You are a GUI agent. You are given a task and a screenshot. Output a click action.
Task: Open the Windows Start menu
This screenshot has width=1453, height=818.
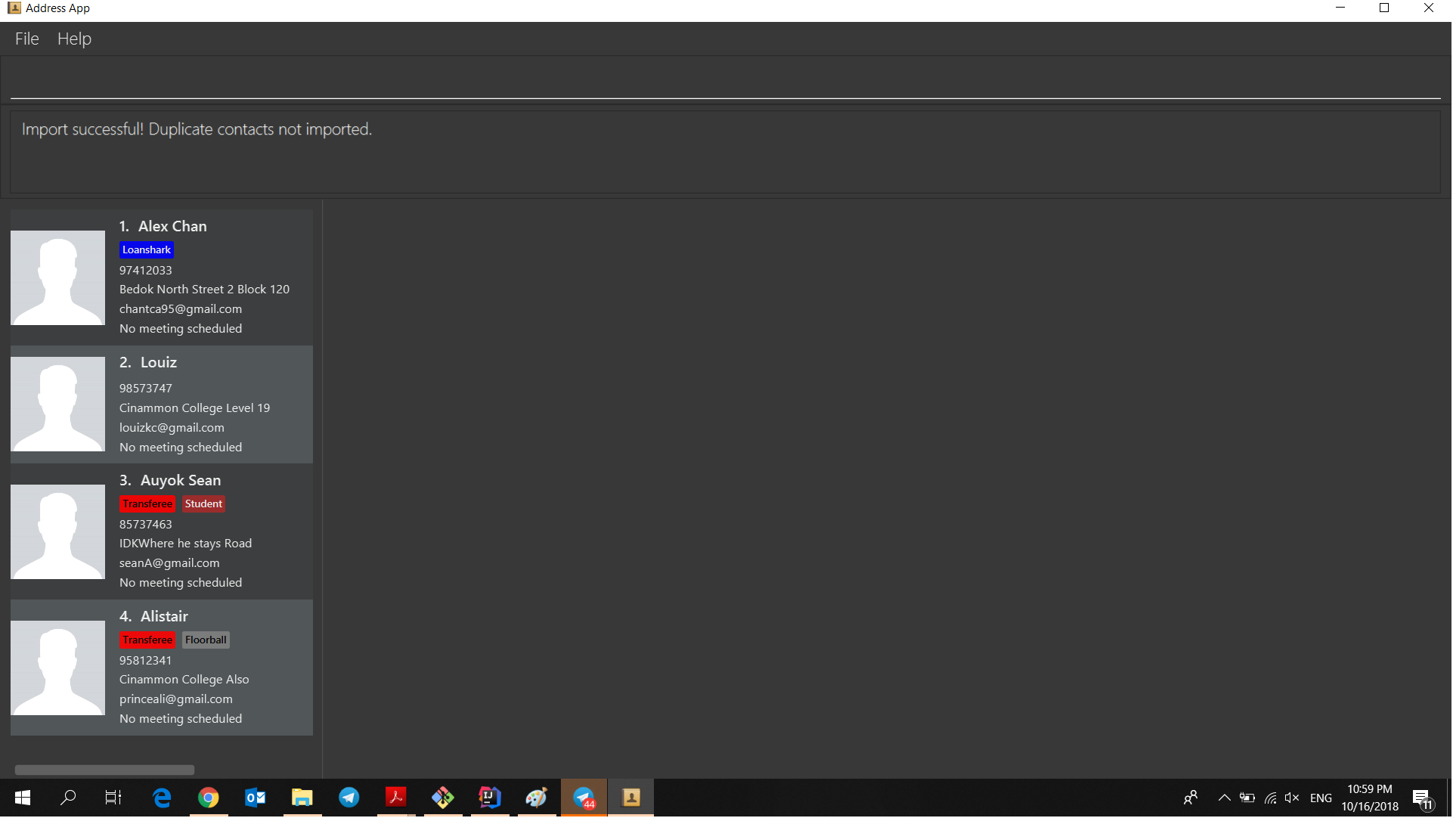coord(23,798)
